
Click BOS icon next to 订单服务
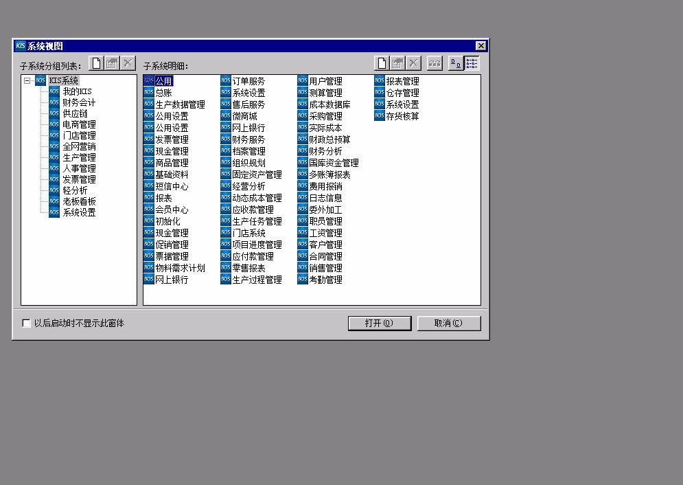[x=226, y=80]
